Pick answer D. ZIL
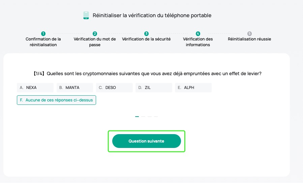This screenshot has width=303, height=183. [153, 88]
